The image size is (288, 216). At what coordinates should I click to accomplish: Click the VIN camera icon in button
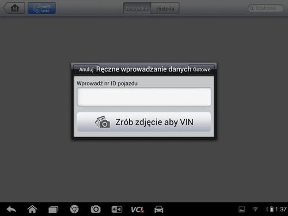(x=103, y=122)
